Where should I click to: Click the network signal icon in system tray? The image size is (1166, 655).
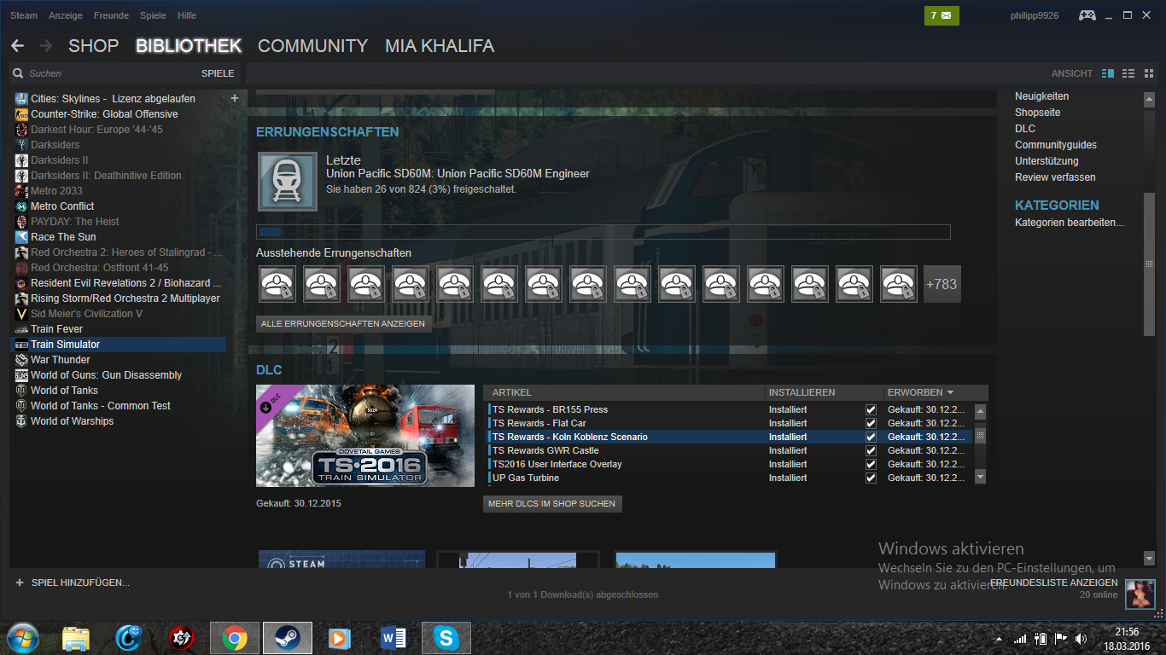[1019, 638]
